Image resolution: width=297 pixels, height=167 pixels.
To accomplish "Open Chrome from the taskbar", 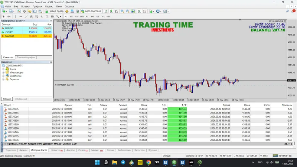I will coord(149,162).
